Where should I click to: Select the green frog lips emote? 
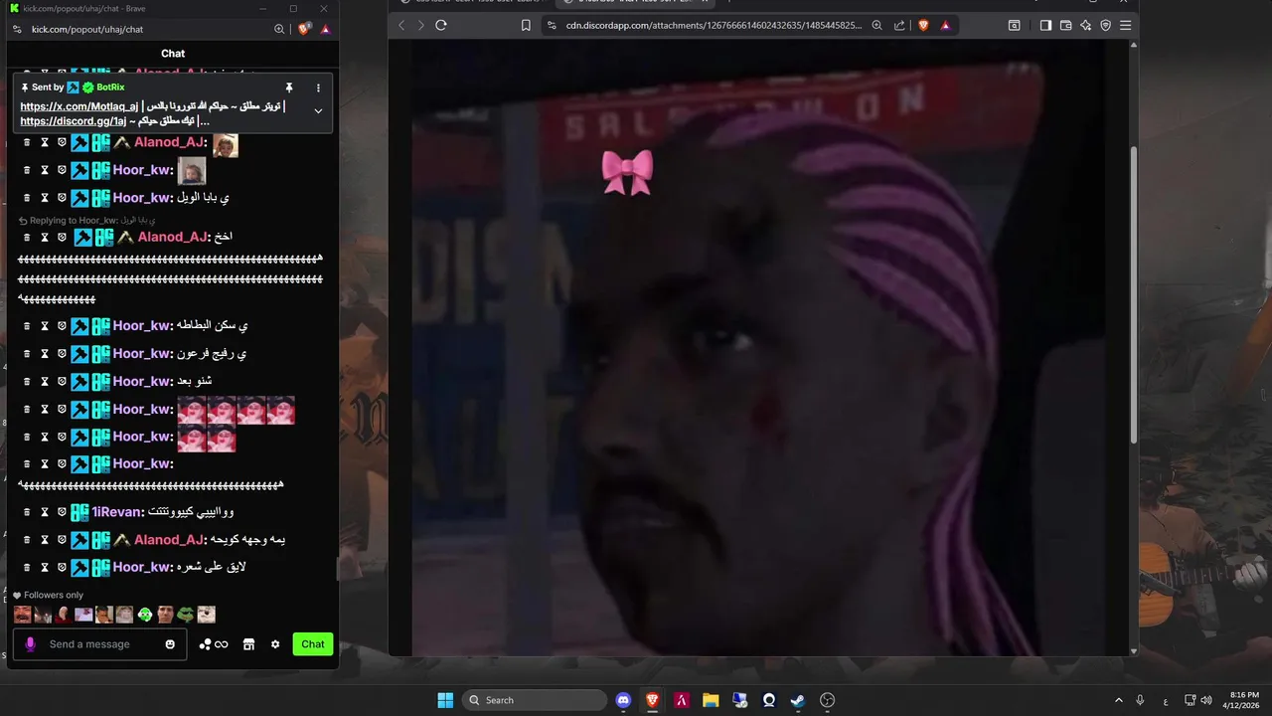pyautogui.click(x=186, y=615)
